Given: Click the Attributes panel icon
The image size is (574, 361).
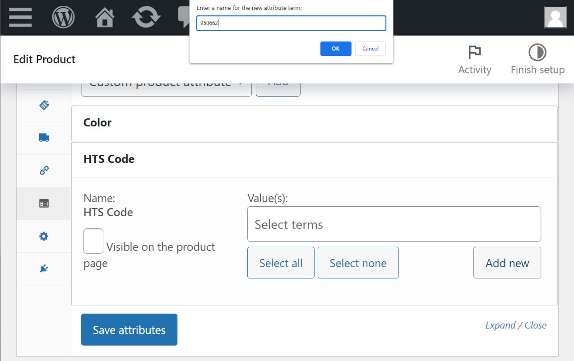Looking at the screenshot, I should point(44,204).
